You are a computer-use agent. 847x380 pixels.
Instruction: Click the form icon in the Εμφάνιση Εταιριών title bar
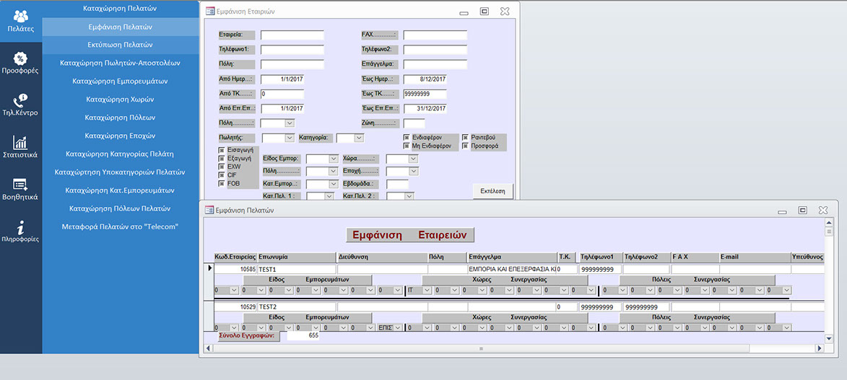210,12
